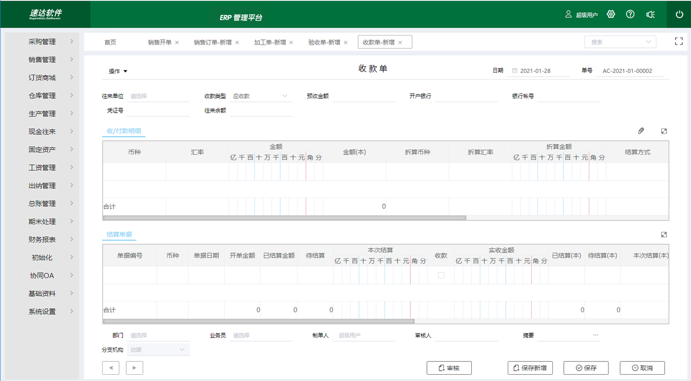
Task: Click the 业务员 select field
Action: (x=261, y=335)
